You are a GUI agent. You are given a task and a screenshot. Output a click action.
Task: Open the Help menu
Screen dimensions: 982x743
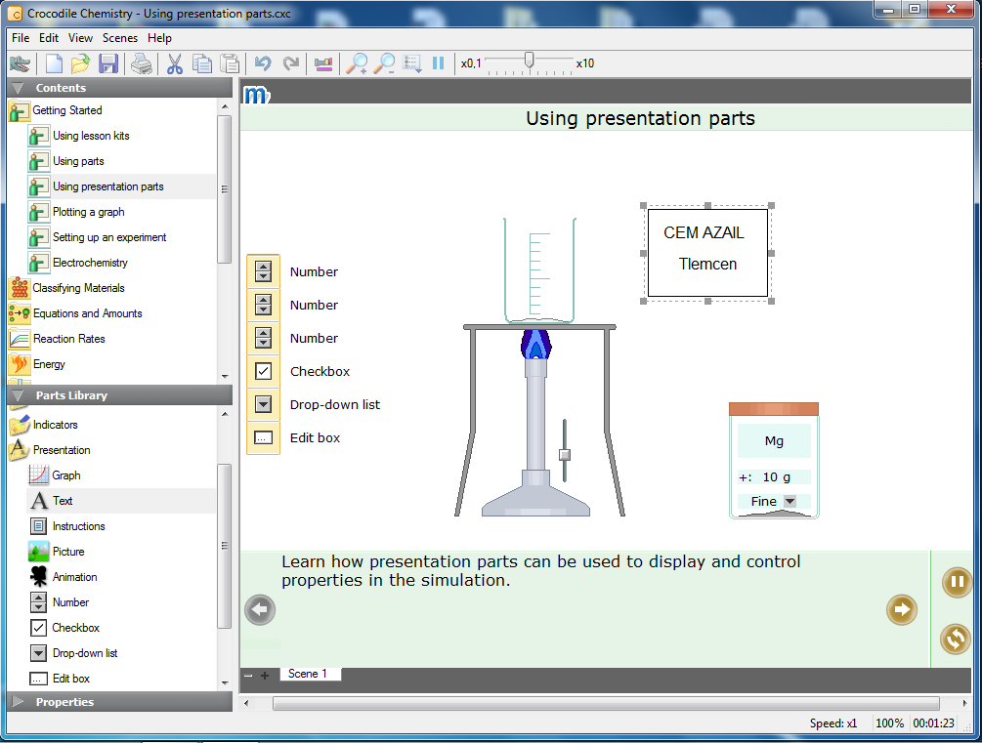(159, 37)
